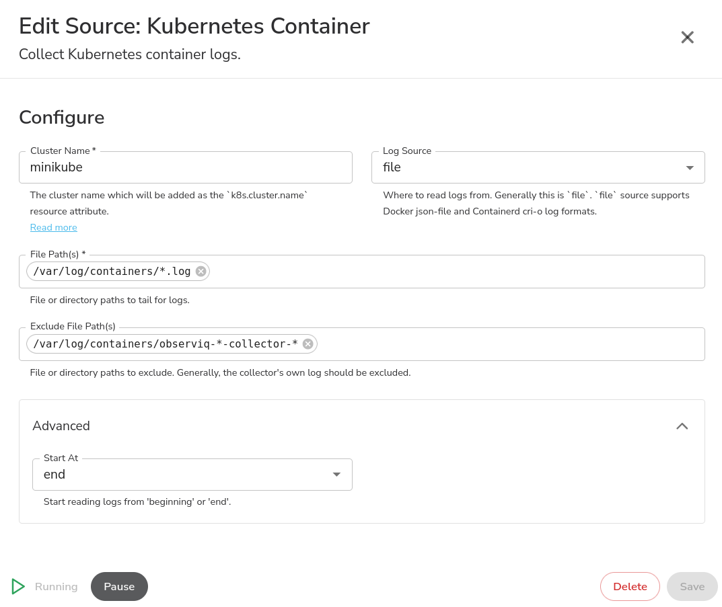
Task: Click the red Delete button
Action: click(630, 586)
